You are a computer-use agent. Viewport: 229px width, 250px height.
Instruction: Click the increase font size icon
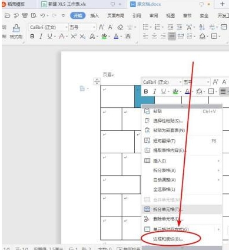101,27
